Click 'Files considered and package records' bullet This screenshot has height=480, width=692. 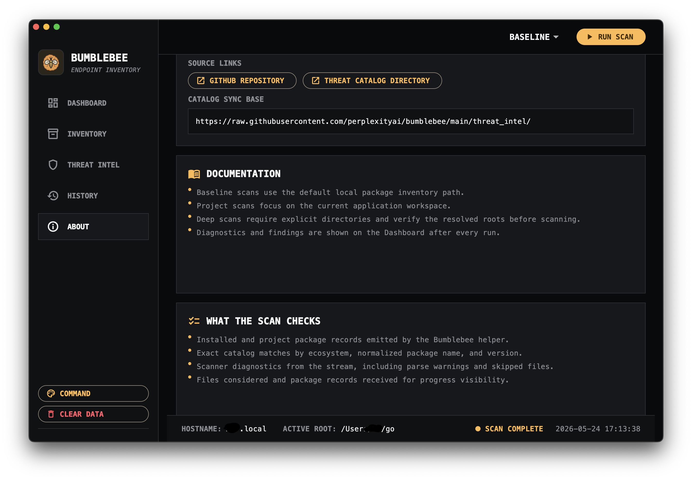[353, 380]
